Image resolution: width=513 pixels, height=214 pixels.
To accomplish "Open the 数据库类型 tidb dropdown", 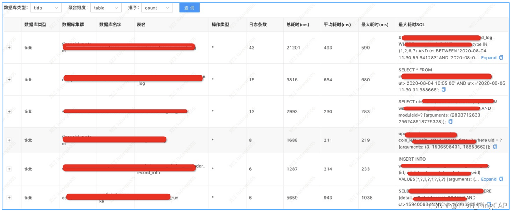I will click(x=46, y=8).
